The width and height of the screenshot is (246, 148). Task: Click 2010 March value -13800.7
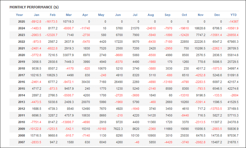coord(68,122)
